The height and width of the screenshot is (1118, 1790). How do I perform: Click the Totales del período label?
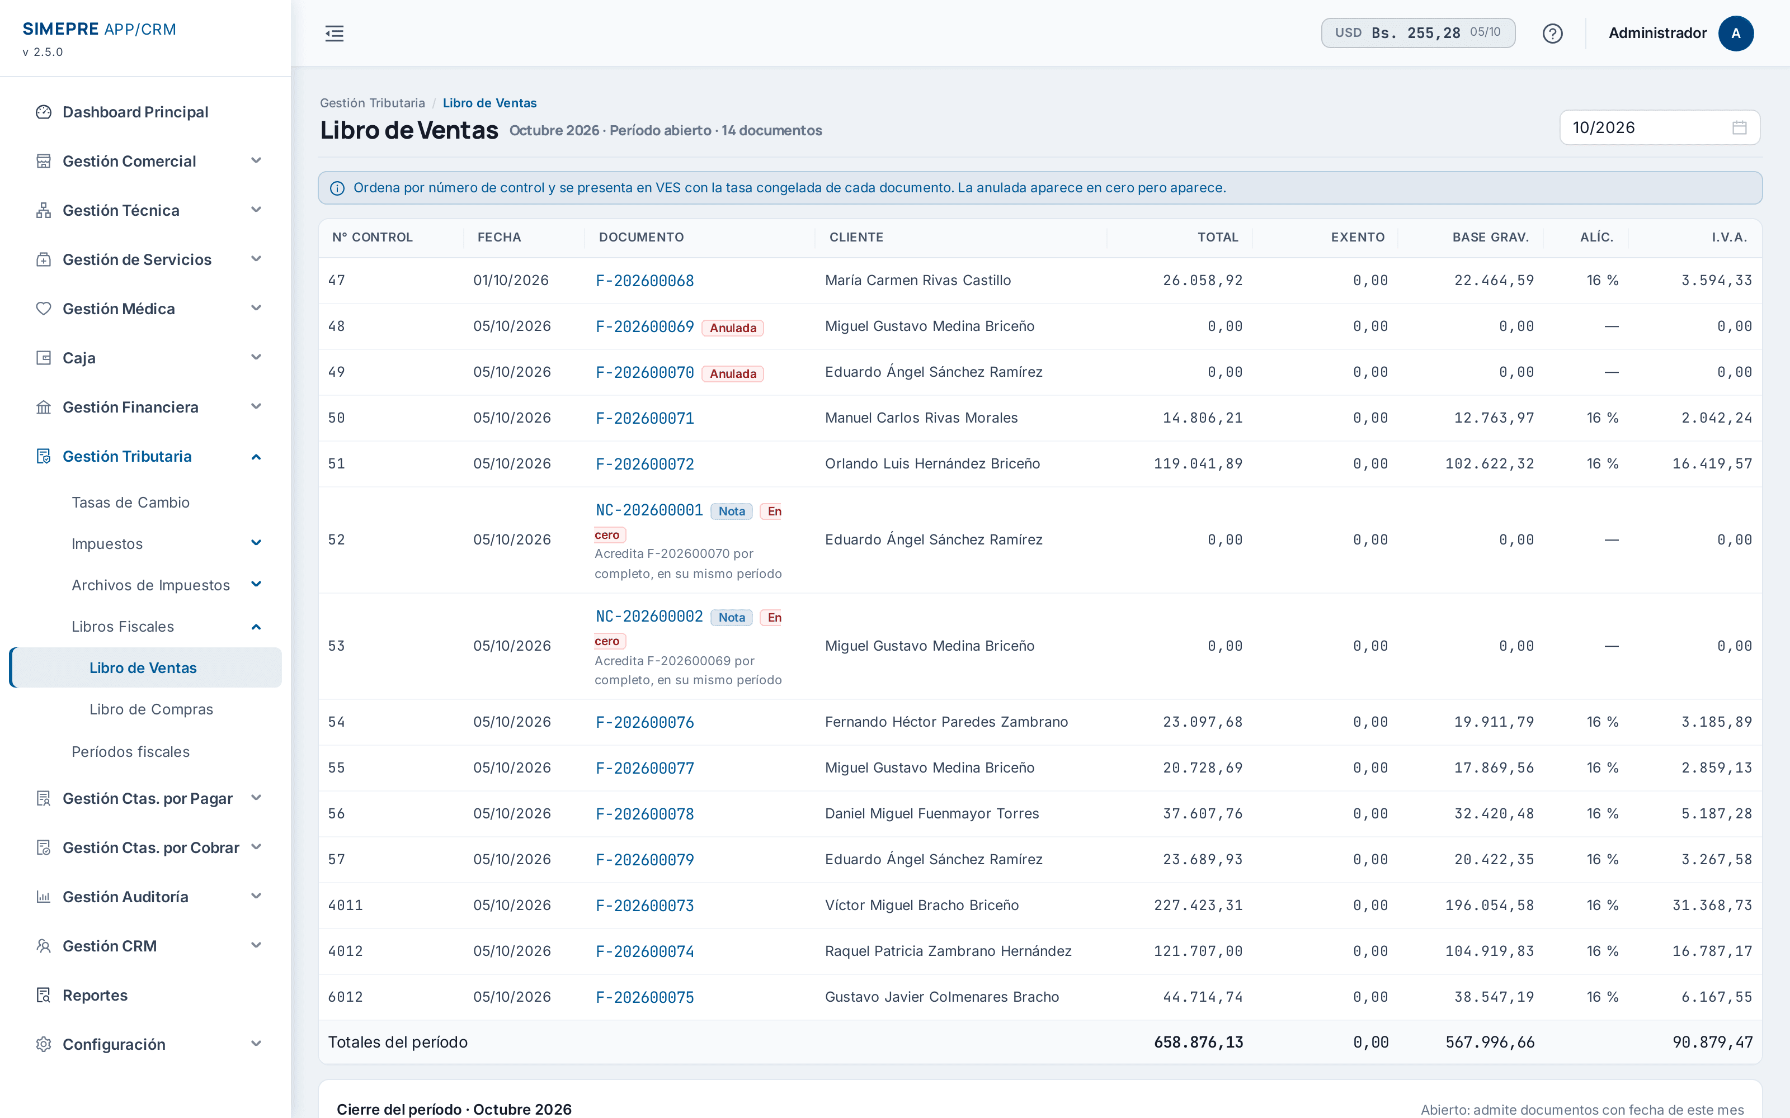click(x=398, y=1042)
